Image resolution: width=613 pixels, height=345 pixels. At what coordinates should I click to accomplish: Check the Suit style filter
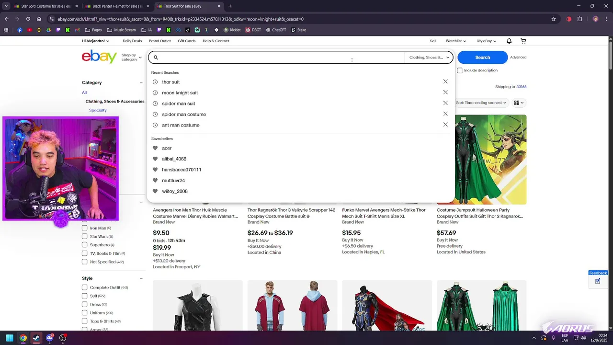pos(85,296)
